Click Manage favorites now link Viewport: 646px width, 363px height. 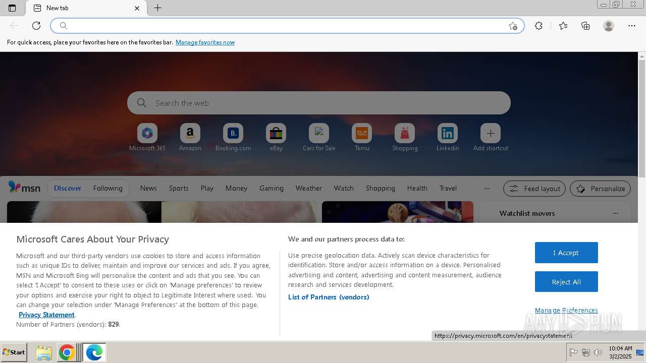(x=205, y=42)
